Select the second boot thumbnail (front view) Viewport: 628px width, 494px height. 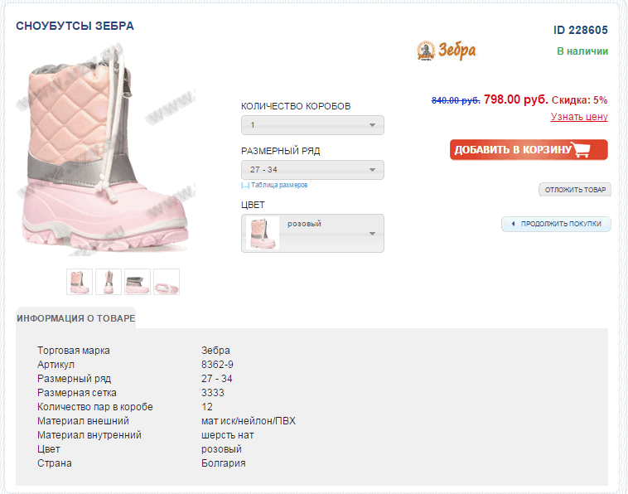pyautogui.click(x=109, y=282)
